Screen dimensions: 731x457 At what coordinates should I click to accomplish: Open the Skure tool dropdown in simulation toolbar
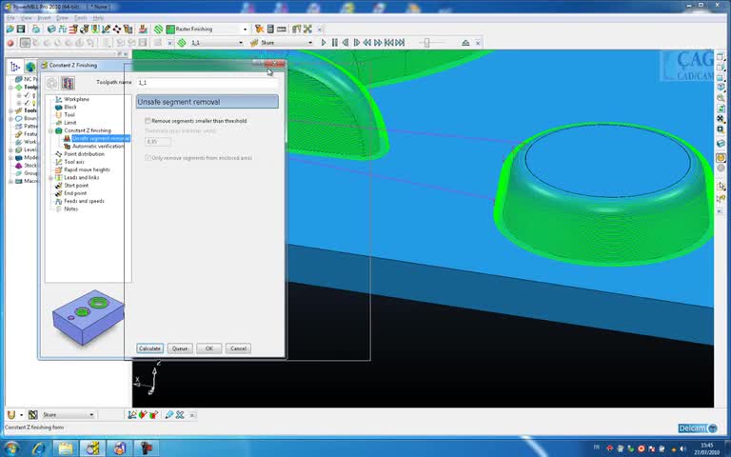(310, 43)
